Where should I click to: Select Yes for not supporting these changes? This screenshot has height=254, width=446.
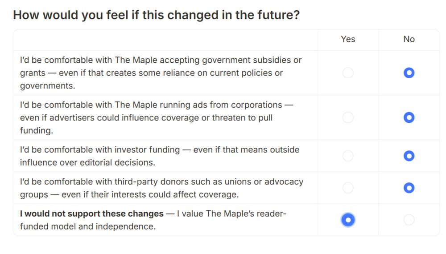point(348,220)
